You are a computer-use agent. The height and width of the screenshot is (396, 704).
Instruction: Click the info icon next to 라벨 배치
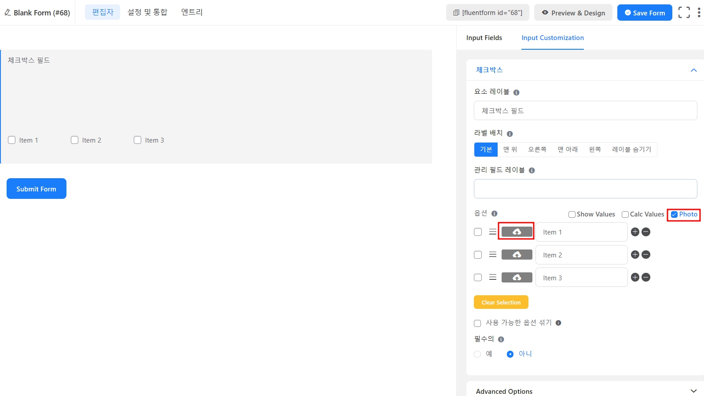click(x=510, y=134)
